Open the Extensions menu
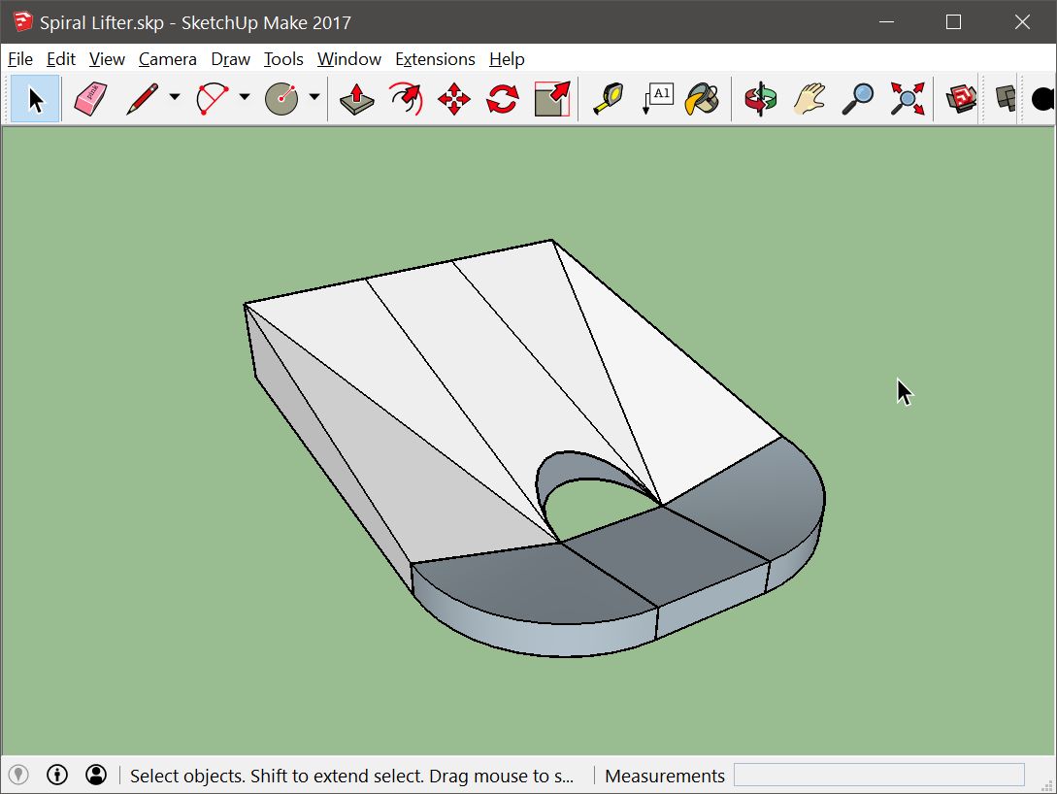 point(435,59)
